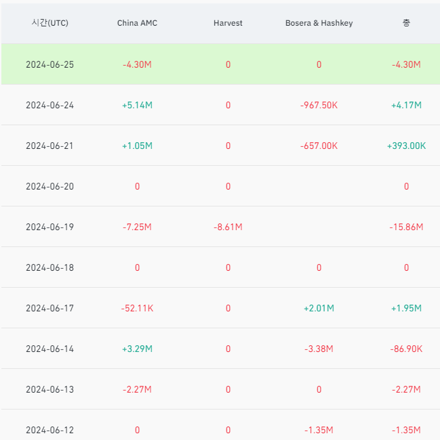Select the date 2024-06-12
This screenshot has height=440, width=440.
pos(49,430)
